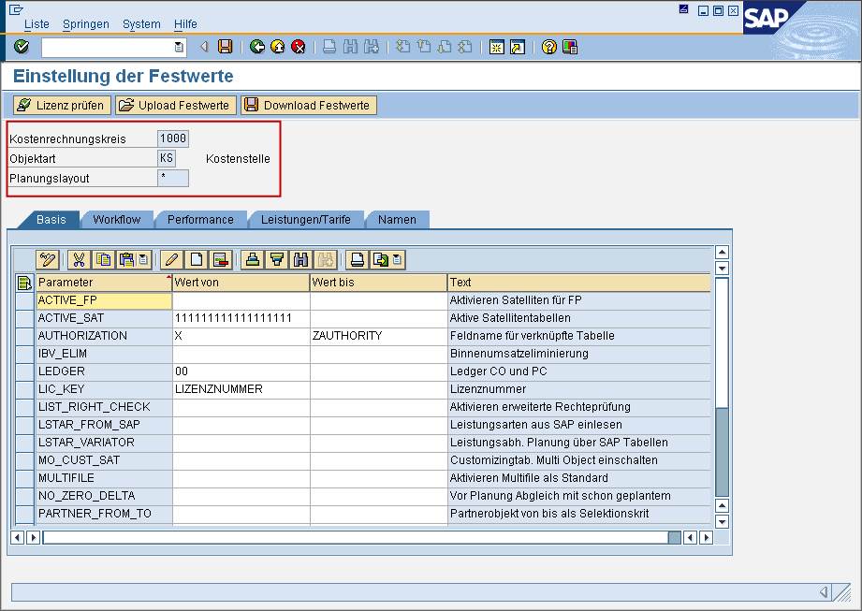Open the yellow Help question mark icon
Image resolution: width=862 pixels, height=611 pixels.
549,47
